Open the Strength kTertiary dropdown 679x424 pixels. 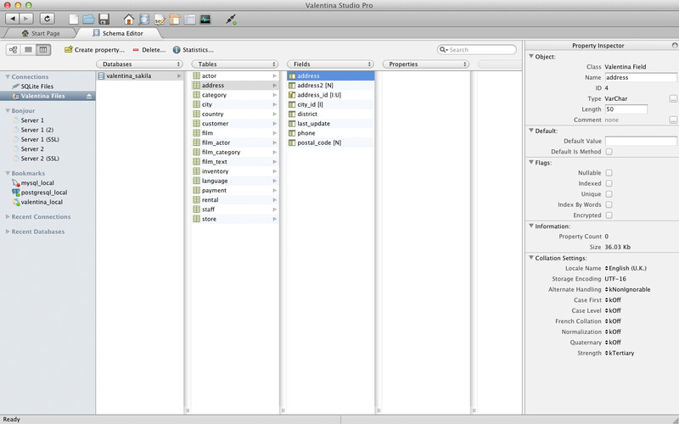[x=620, y=353]
